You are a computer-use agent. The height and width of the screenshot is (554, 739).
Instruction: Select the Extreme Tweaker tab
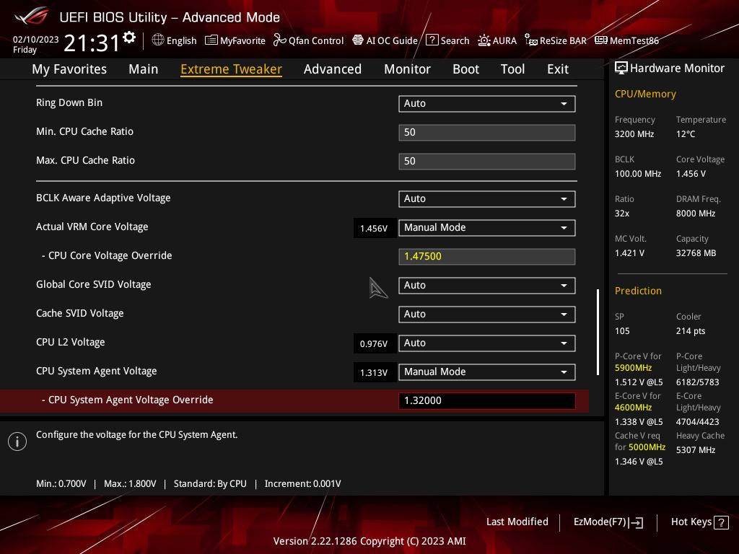click(232, 69)
